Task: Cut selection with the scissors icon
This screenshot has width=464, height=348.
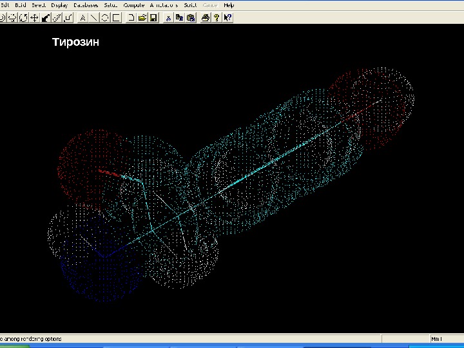Action: [x=168, y=18]
